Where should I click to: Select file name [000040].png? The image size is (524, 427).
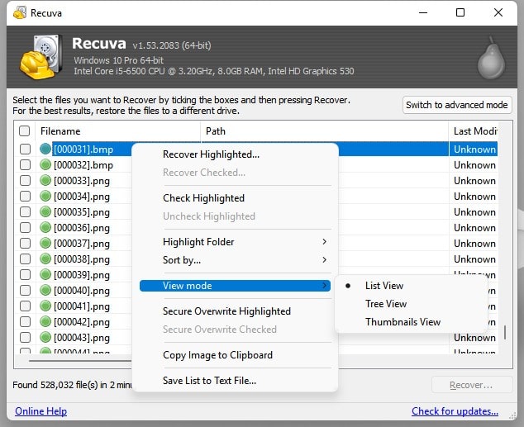click(82, 291)
